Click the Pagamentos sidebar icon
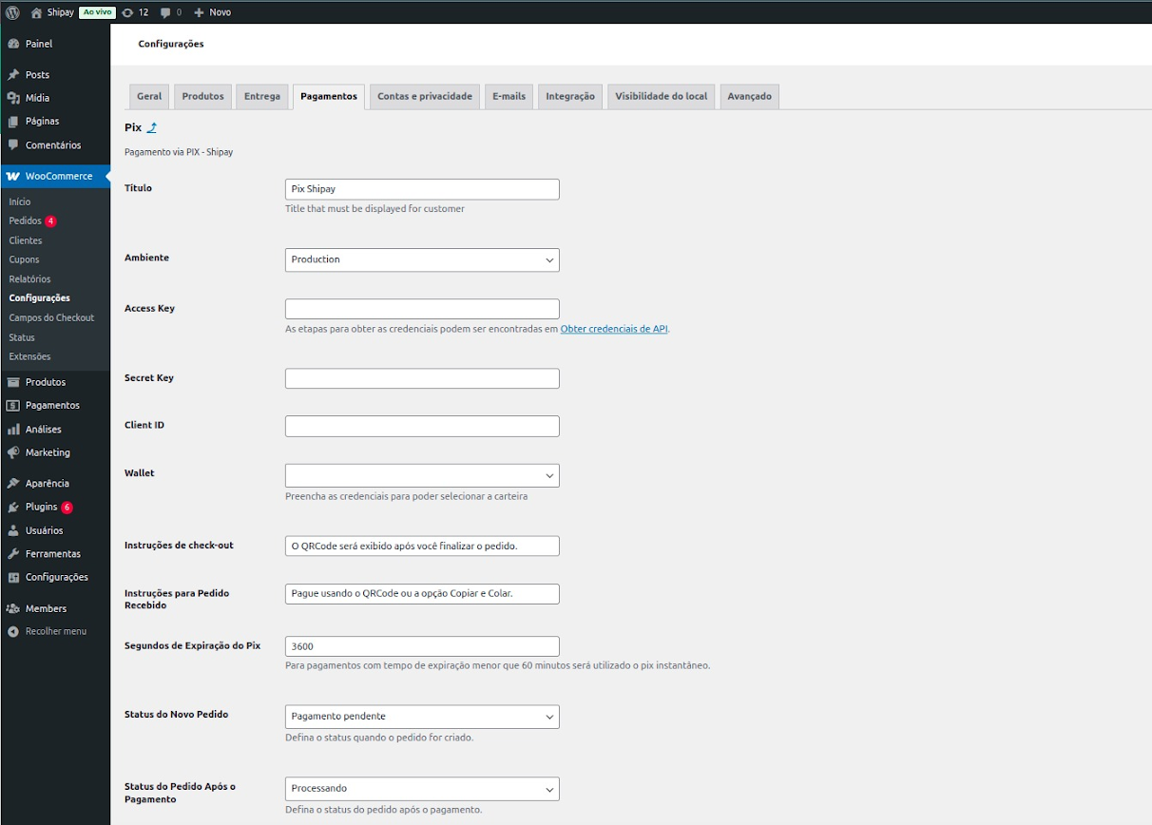This screenshot has width=1152, height=825. tap(13, 405)
